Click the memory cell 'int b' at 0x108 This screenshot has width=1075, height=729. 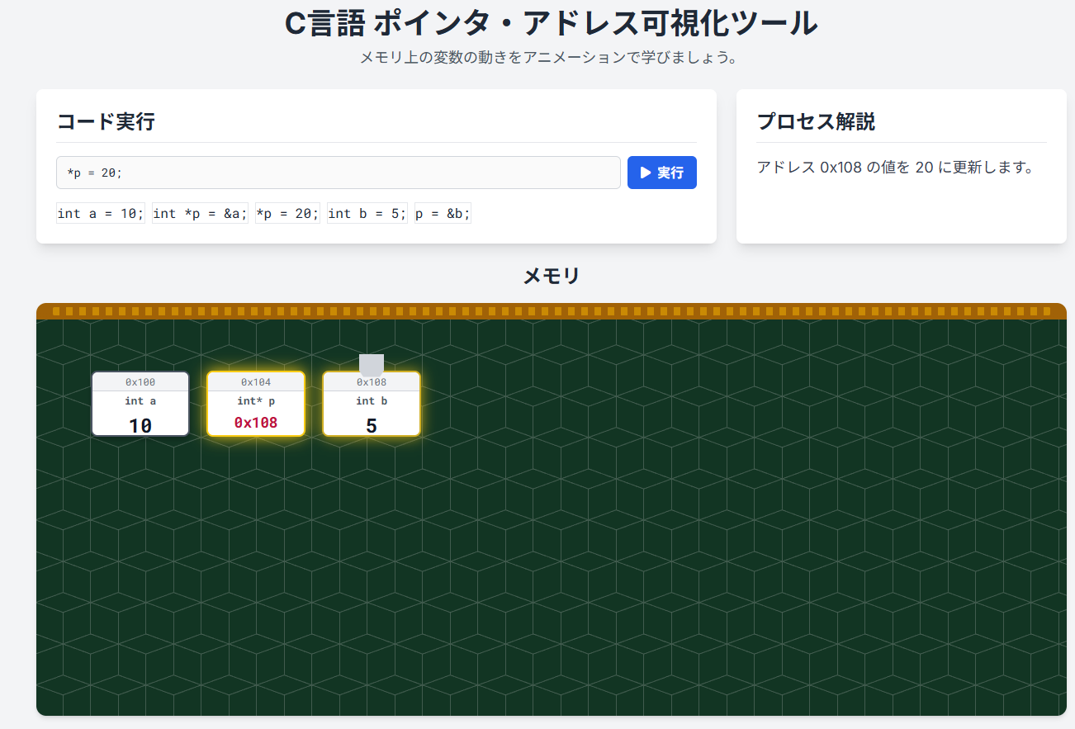click(x=372, y=404)
